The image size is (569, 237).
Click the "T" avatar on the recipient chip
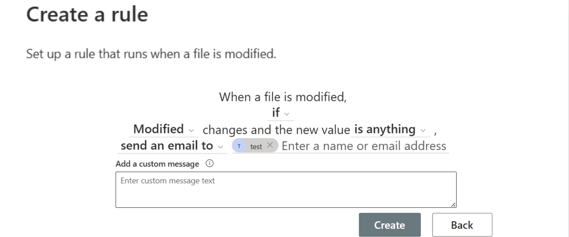click(239, 146)
